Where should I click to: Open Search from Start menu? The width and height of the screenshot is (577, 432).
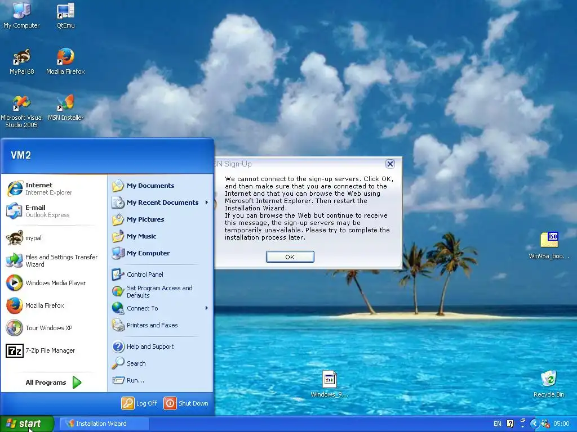tap(161, 363)
